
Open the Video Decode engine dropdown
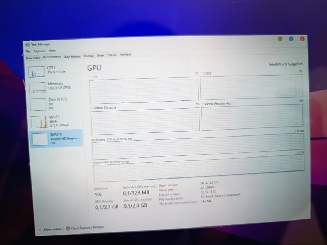click(x=104, y=108)
